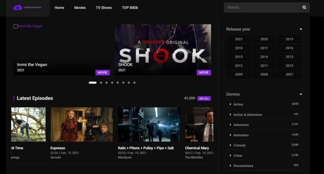Click the Chemical Mary episode title
Viewport: 324px width, 174px height.
[197, 148]
